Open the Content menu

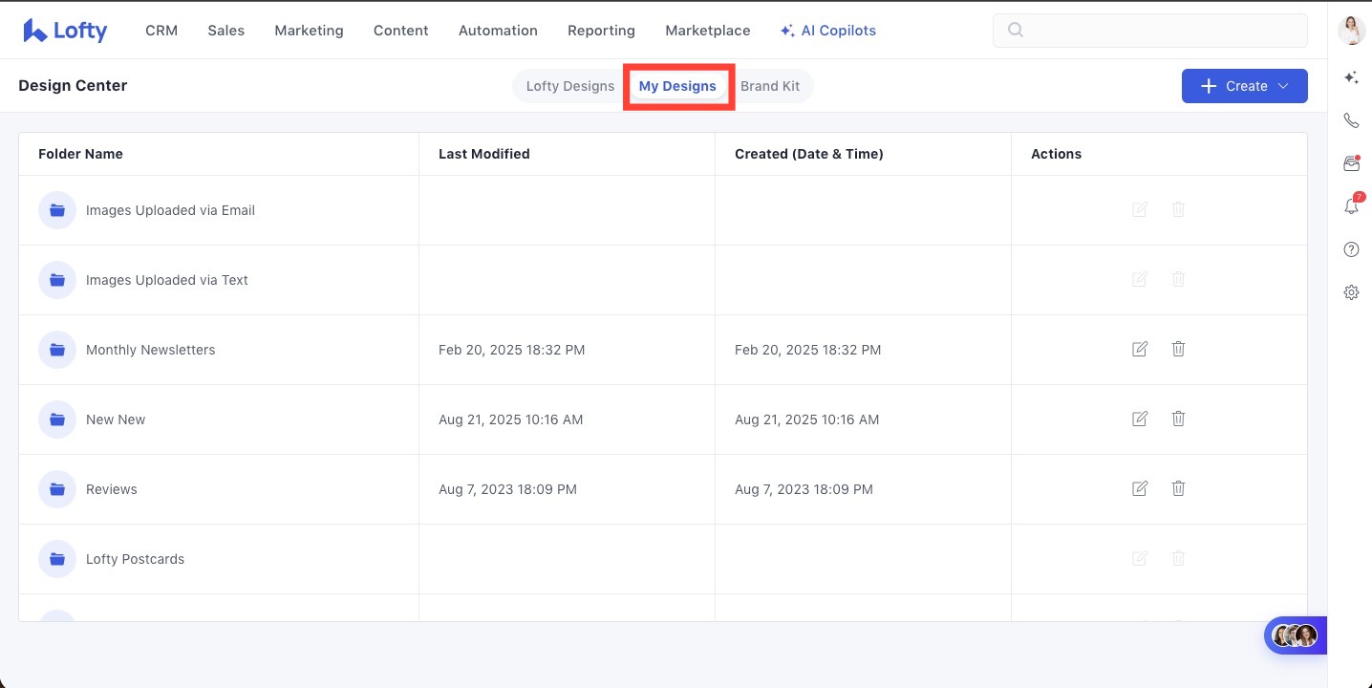(x=401, y=31)
